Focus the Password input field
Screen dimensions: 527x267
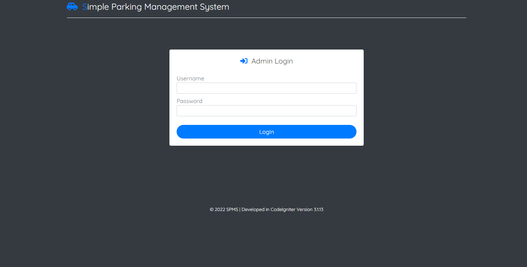(x=267, y=111)
